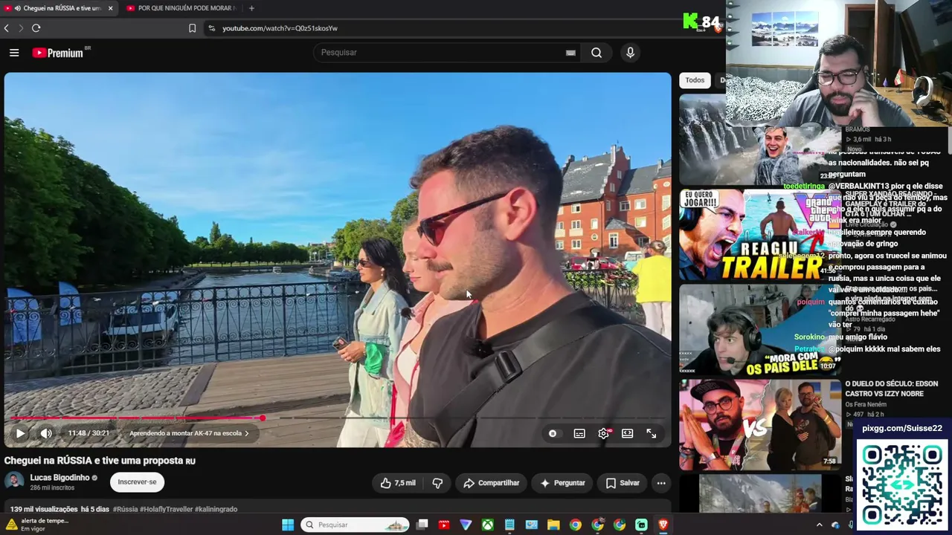This screenshot has height=535, width=952.
Task: Open video player settings gear
Action: pyautogui.click(x=603, y=433)
